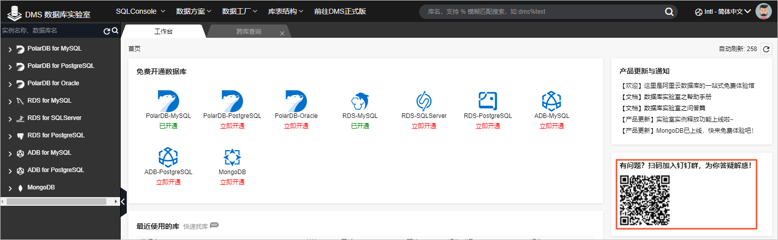This screenshot has width=778, height=240.
Task: Click the RDS-SQLServer product icon
Action: click(x=424, y=101)
